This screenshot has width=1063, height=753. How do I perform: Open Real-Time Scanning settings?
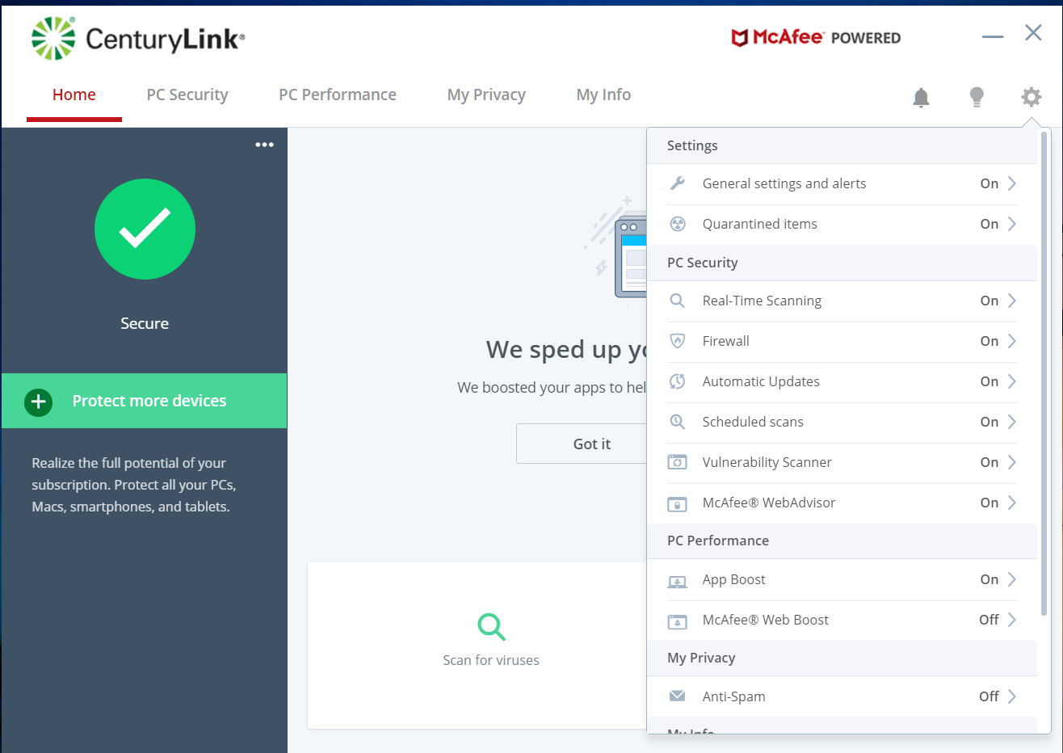tap(842, 301)
